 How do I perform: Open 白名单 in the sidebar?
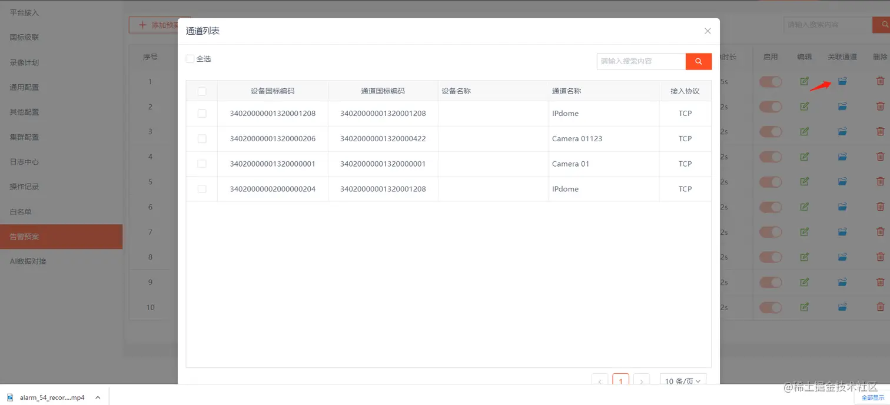(x=61, y=211)
